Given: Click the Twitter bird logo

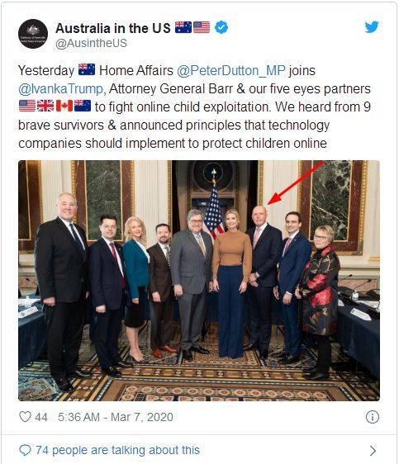Looking at the screenshot, I should (x=372, y=27).
